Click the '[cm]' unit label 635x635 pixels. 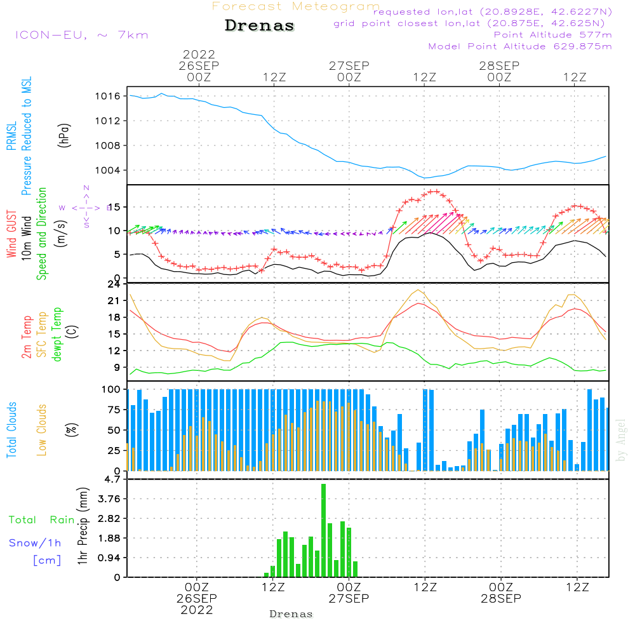[x=47, y=561]
